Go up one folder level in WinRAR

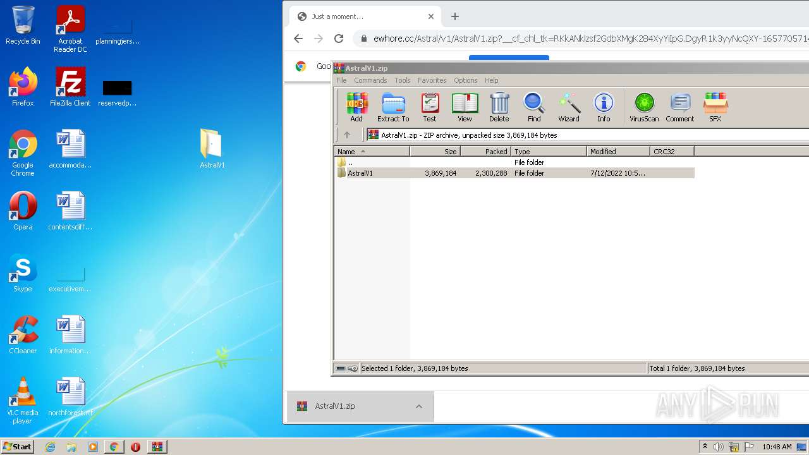(x=347, y=135)
